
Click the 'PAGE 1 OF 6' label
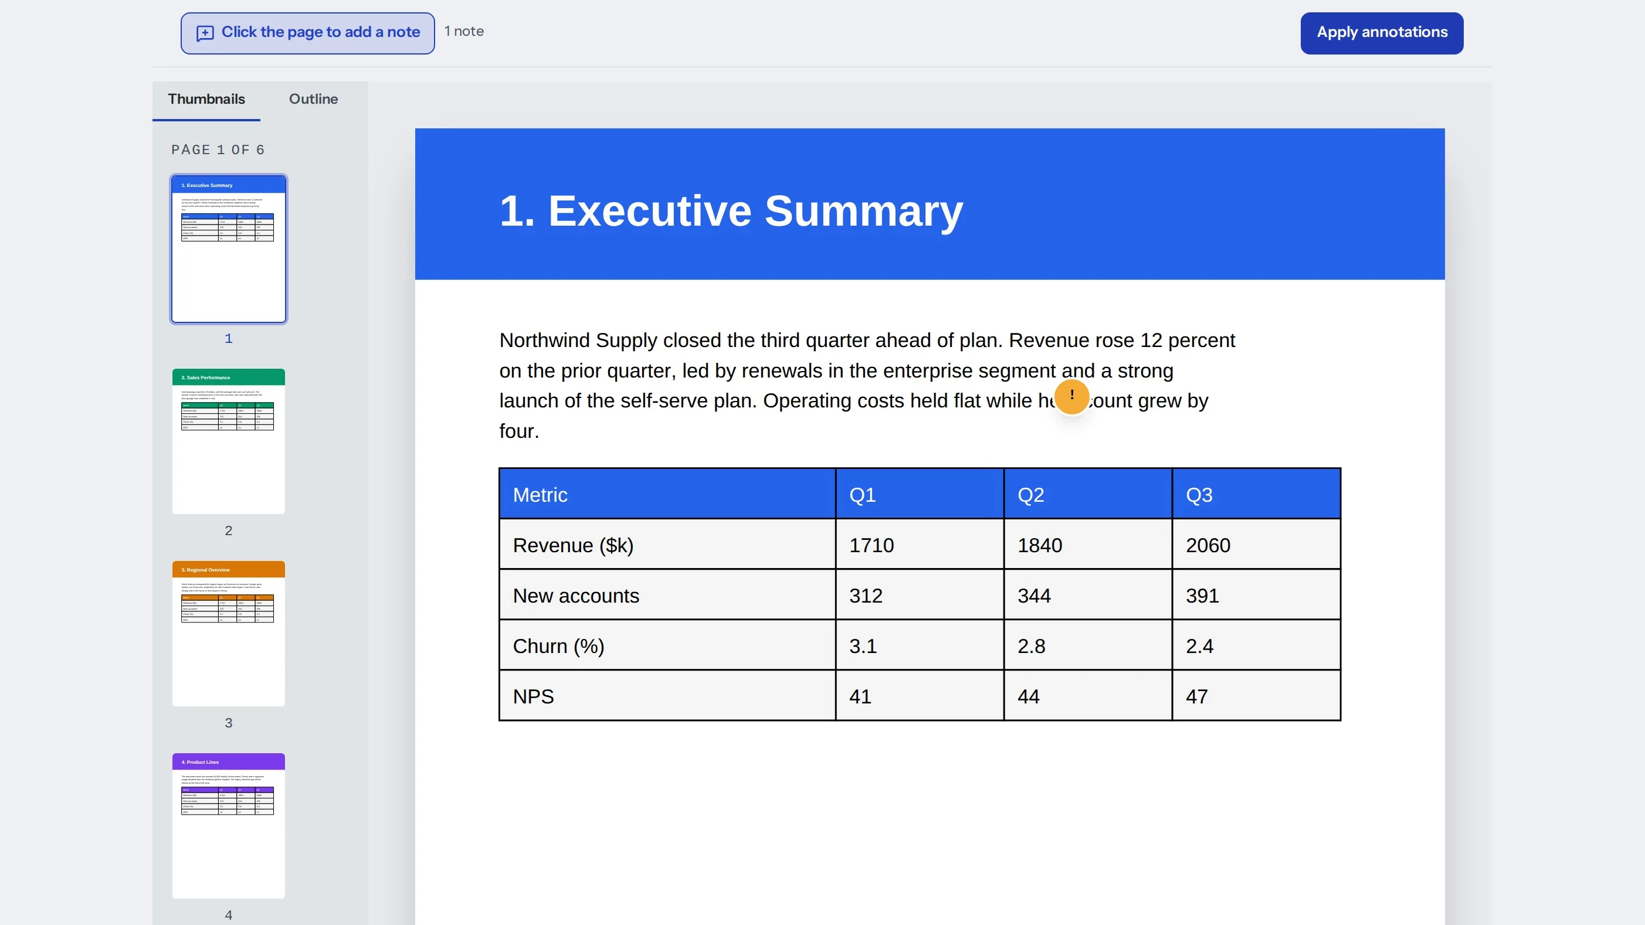tap(218, 149)
